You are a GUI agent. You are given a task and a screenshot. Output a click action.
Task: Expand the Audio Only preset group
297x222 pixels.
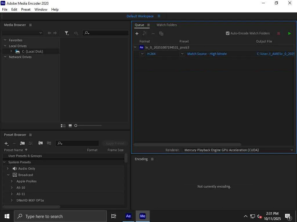coord(8,169)
